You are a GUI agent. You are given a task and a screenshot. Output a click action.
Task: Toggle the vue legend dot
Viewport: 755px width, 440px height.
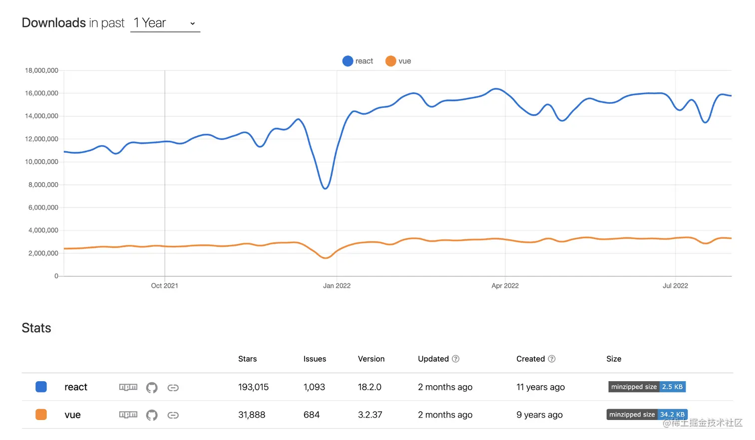(x=390, y=61)
